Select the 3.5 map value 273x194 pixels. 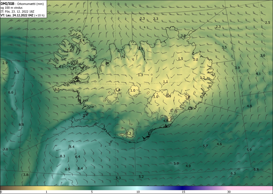tap(224, 47)
